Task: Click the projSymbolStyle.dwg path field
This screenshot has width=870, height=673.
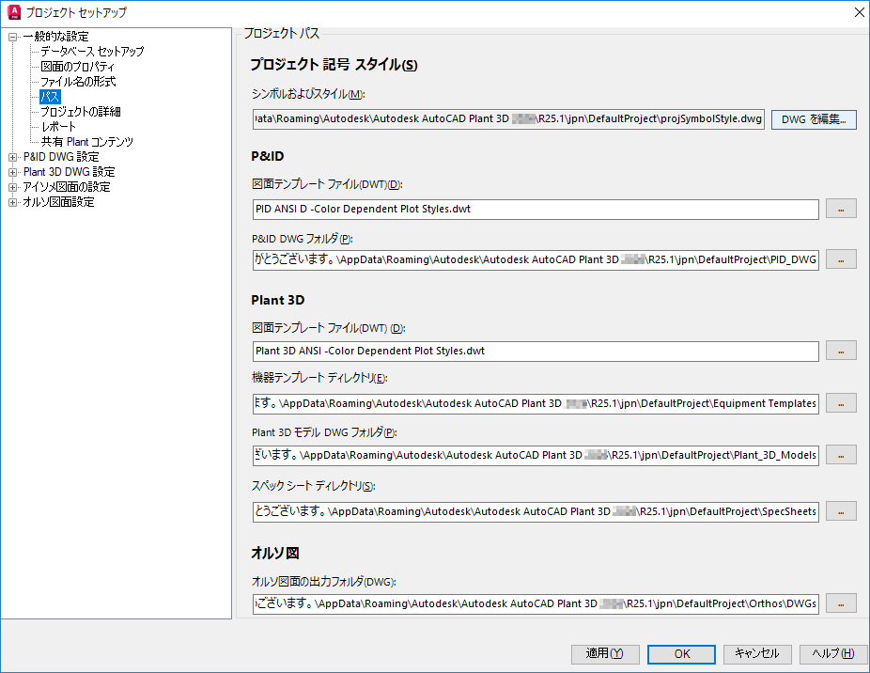Action: coord(508,118)
